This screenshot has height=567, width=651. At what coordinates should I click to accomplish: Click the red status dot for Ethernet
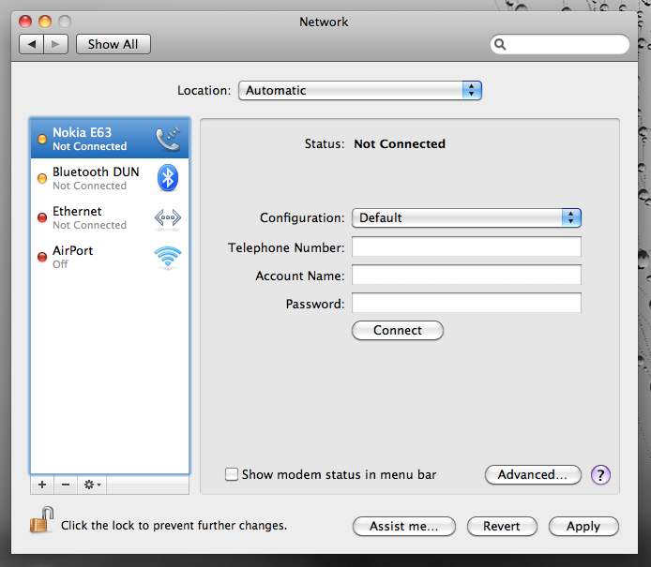coord(42,217)
